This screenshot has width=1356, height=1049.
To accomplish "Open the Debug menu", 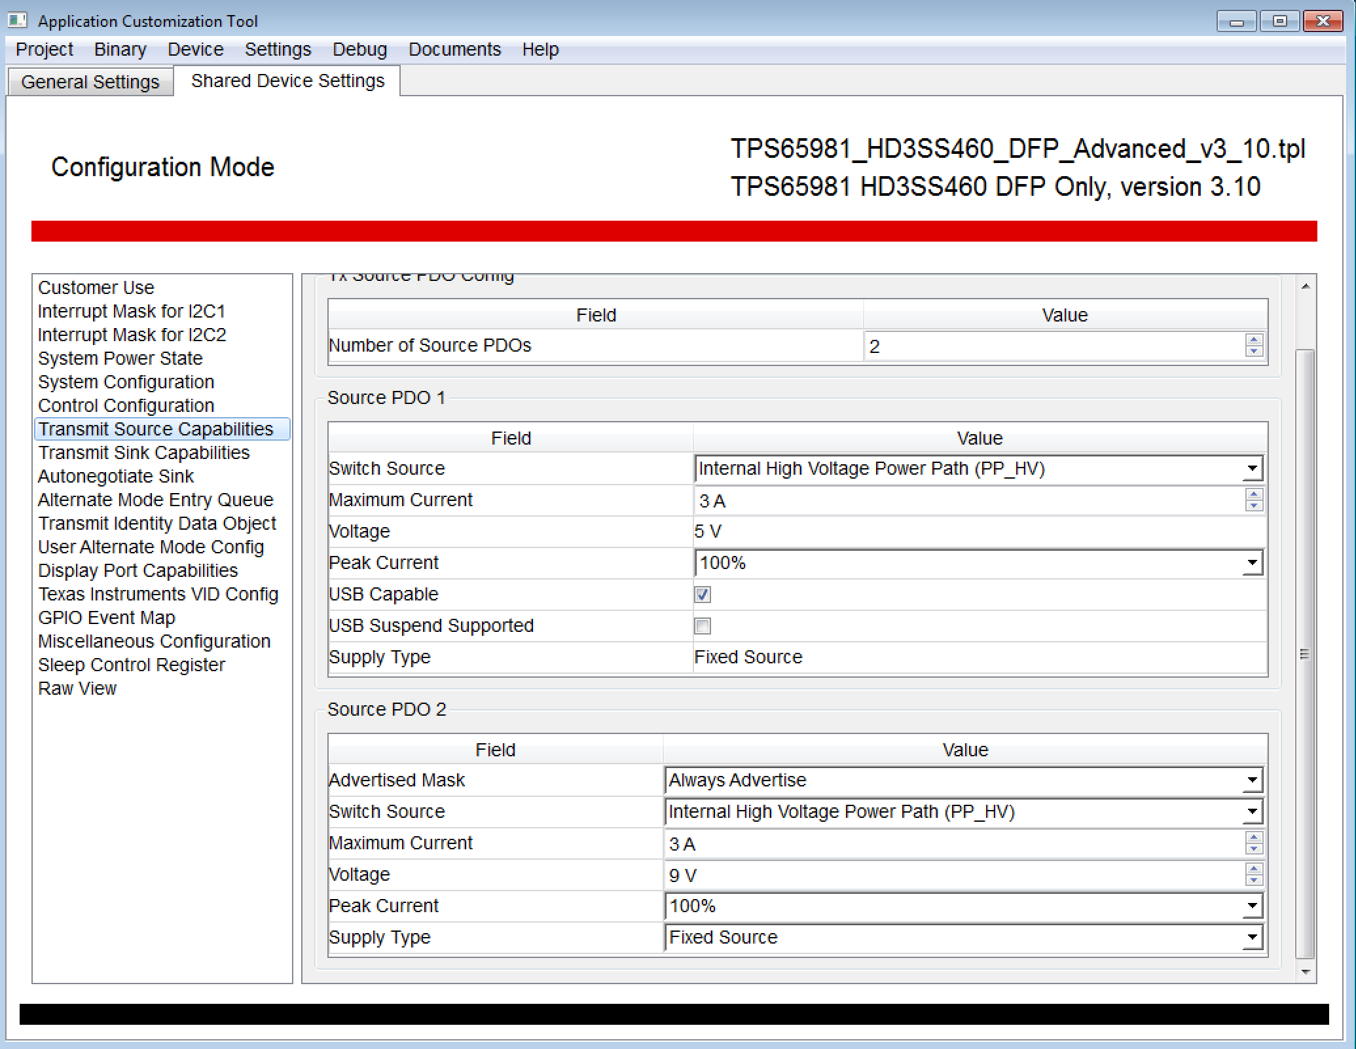I will 359,49.
